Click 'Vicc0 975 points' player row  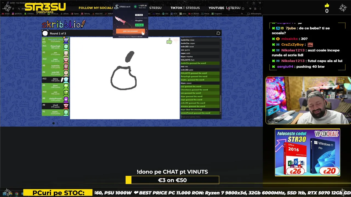pyautogui.click(x=55, y=106)
